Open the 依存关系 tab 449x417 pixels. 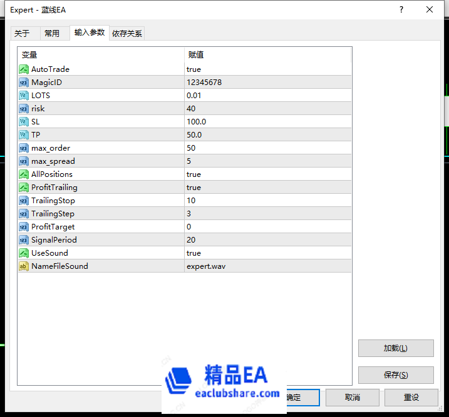click(x=127, y=33)
